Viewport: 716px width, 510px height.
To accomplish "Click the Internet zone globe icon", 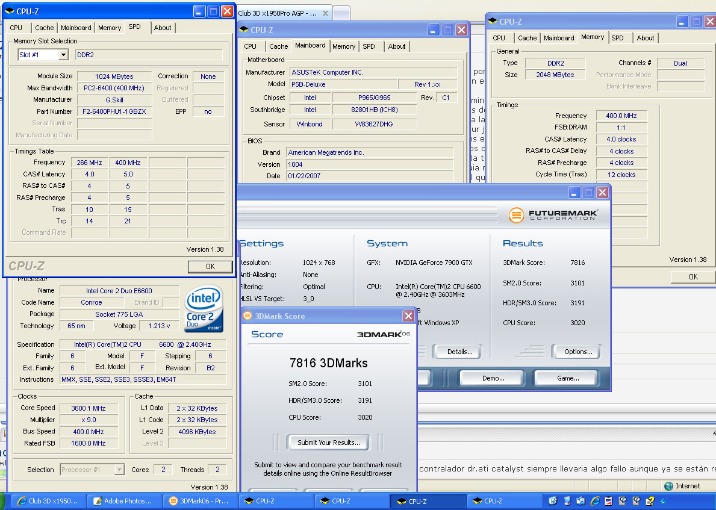I will (668, 486).
